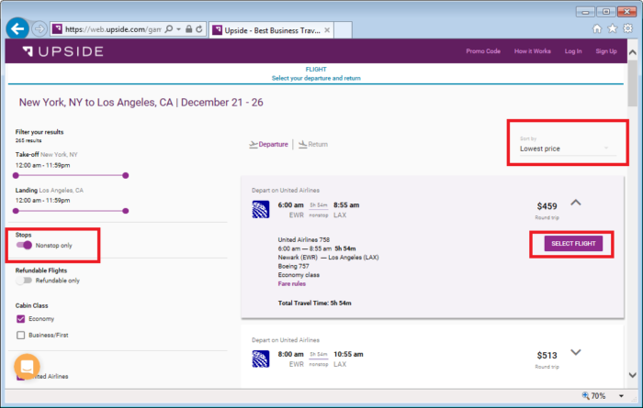Close the Upside browser tab
Viewport: 643px width, 408px height.
tap(327, 30)
